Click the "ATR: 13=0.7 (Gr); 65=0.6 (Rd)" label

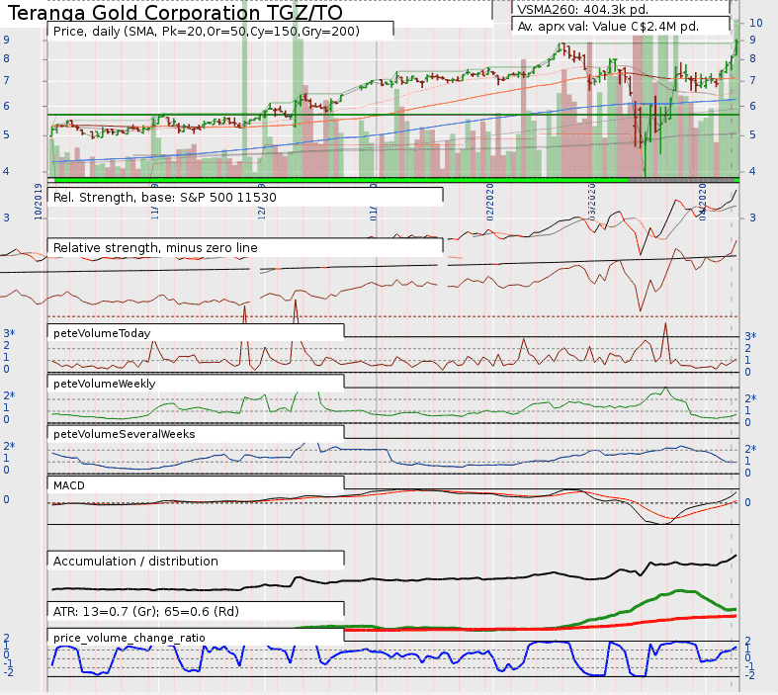(146, 611)
